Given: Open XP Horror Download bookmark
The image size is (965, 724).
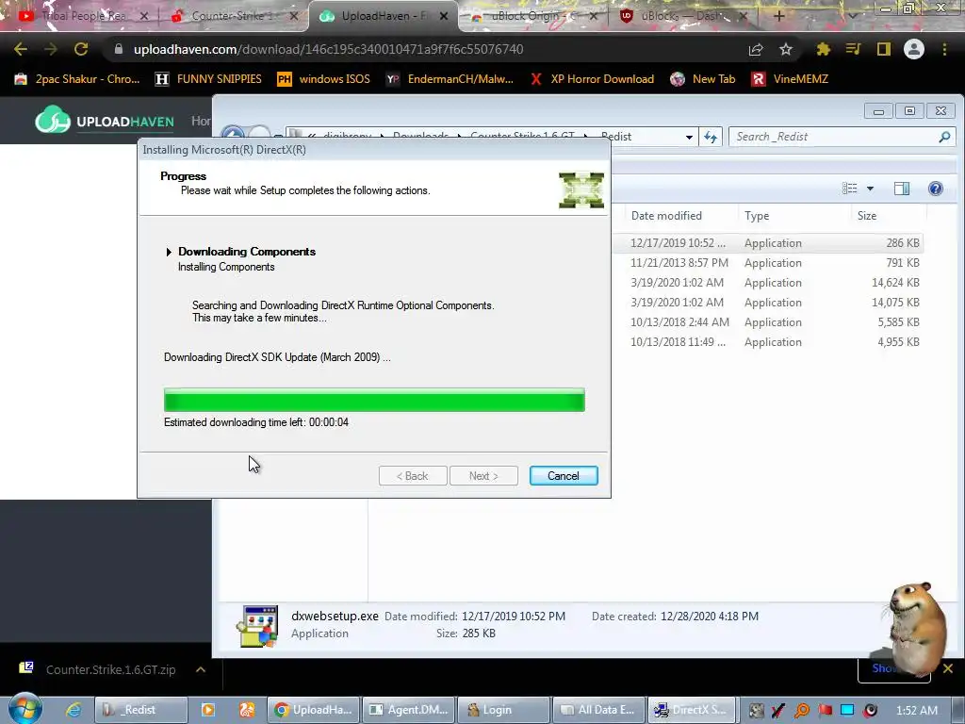Looking at the screenshot, I should click(x=592, y=79).
